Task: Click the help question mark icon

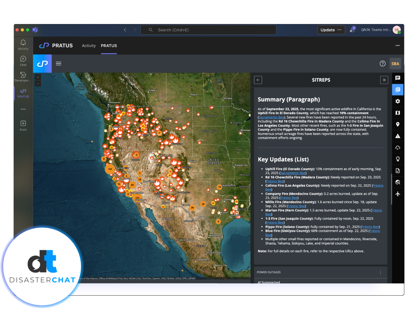Action: pyautogui.click(x=382, y=64)
